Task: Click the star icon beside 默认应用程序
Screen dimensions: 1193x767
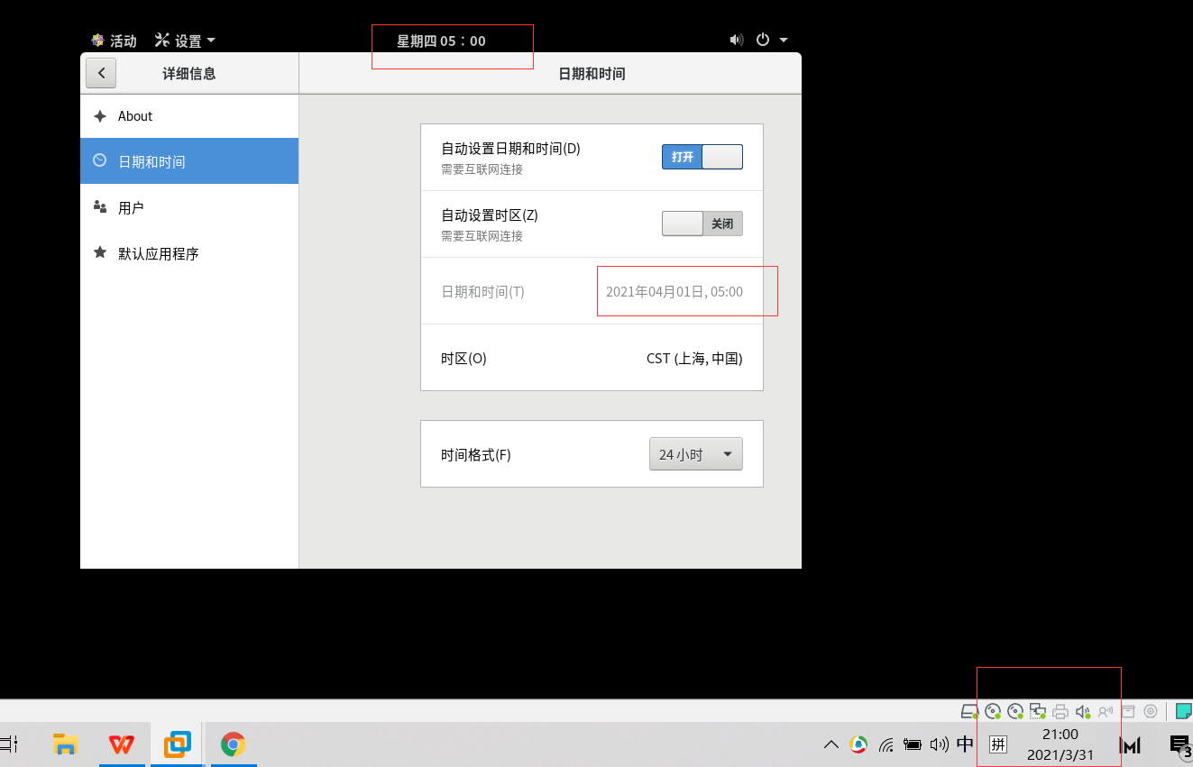Action: [x=100, y=252]
